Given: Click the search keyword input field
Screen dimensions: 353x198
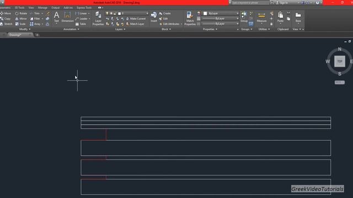Looking at the screenshot, I should tap(250, 3).
